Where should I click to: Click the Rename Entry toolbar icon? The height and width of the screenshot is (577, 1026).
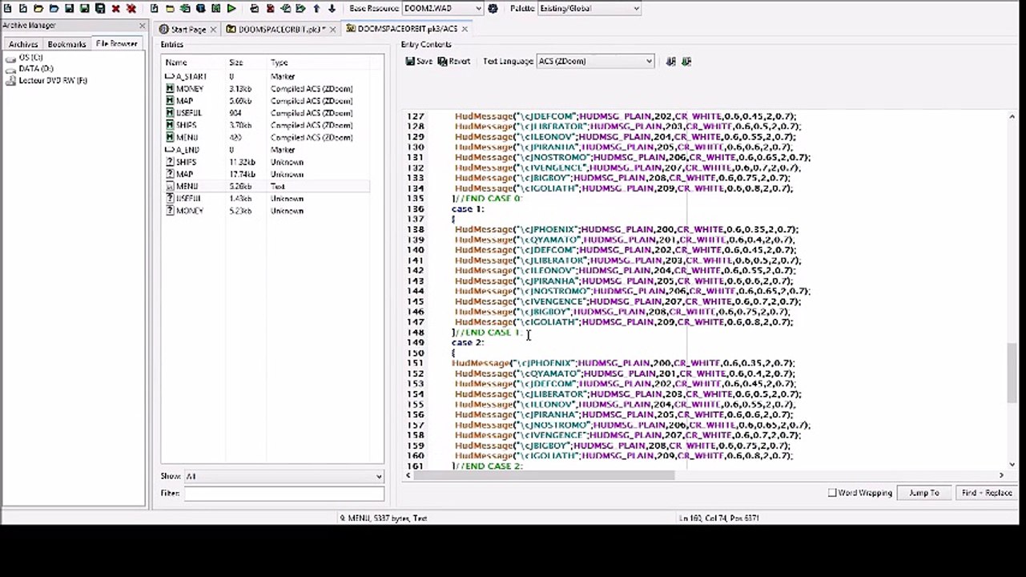(x=254, y=8)
